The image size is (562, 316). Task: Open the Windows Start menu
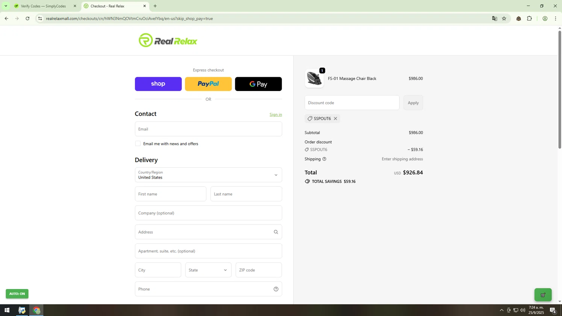tap(7, 310)
